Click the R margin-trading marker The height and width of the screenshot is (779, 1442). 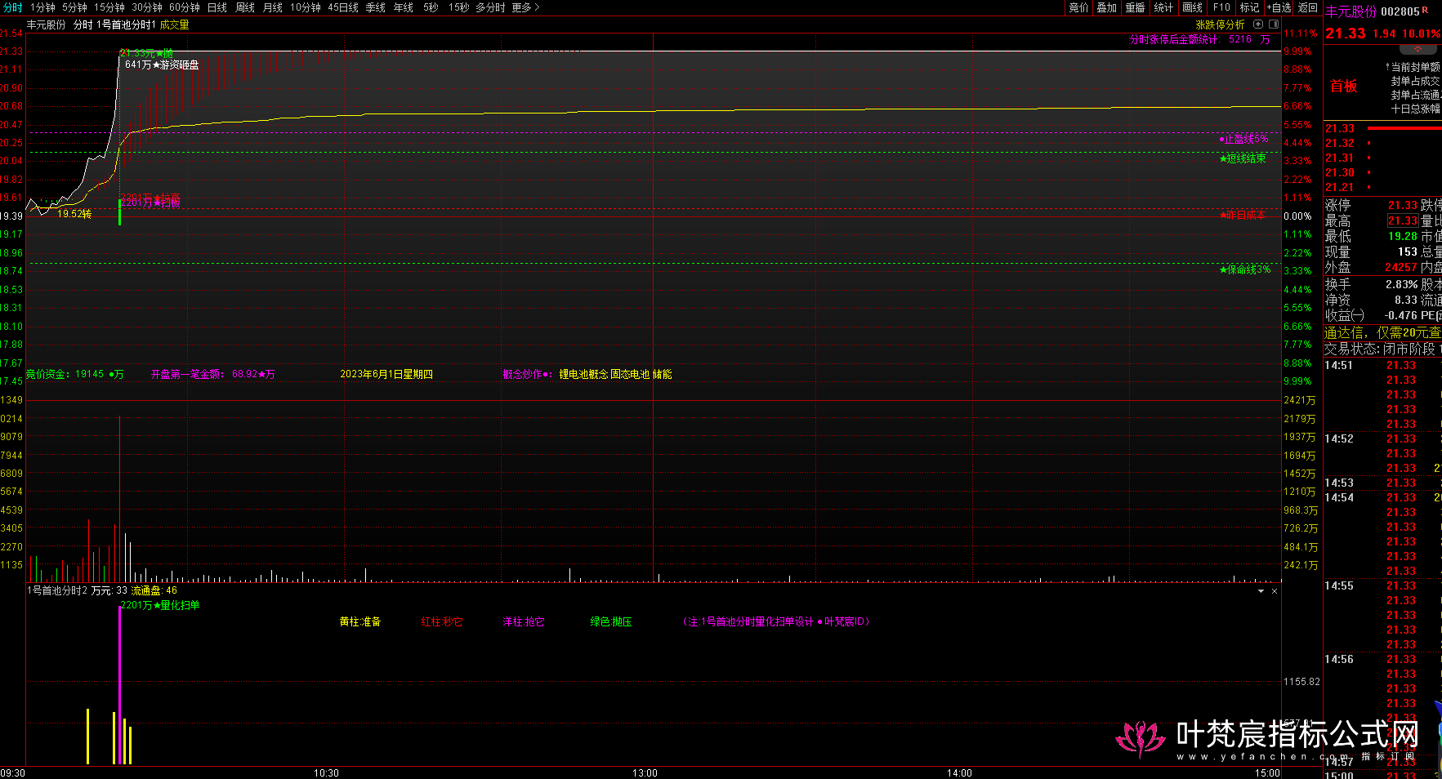coord(1426,10)
